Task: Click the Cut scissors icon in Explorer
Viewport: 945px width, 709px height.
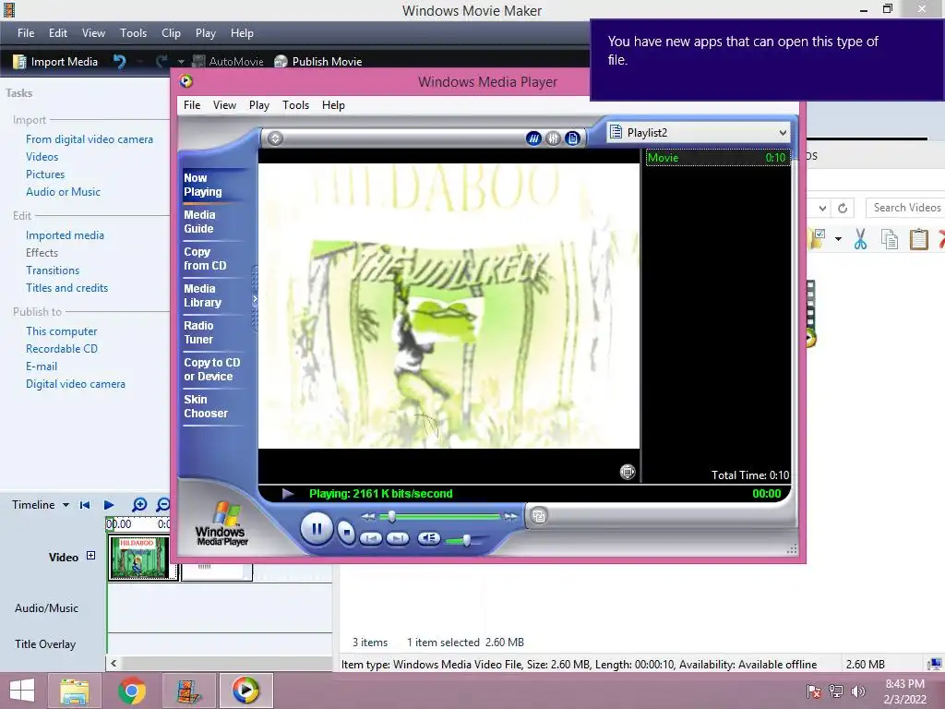Action: (x=860, y=239)
